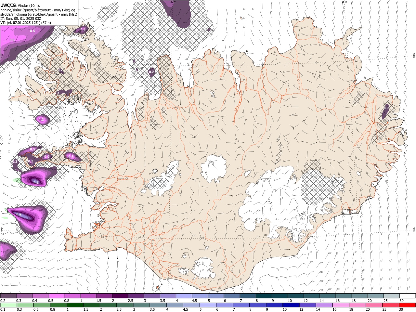
Task: Click the '0.2' value in the north bay
Action: tap(151, 72)
